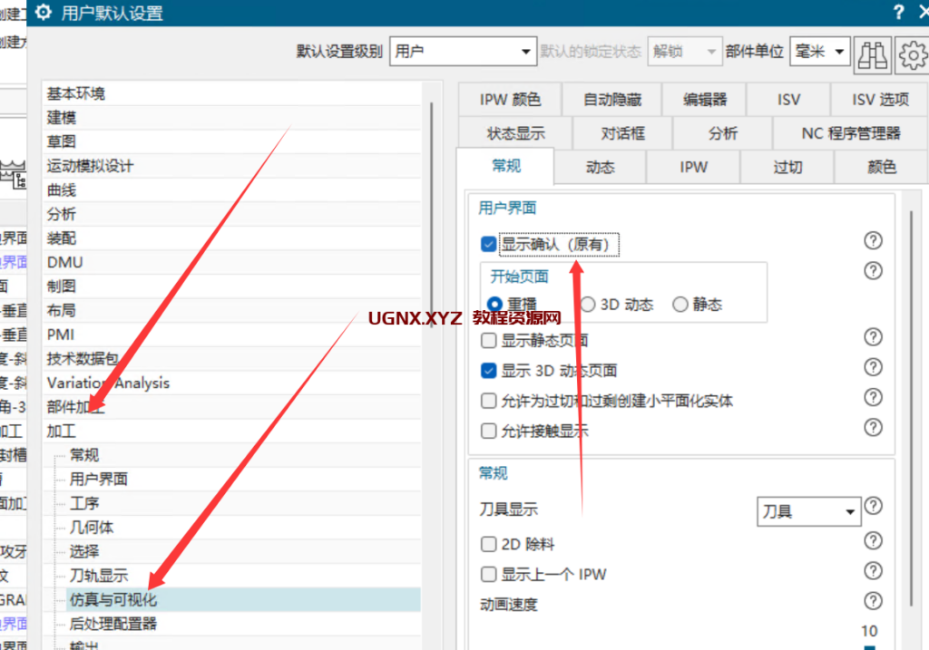The width and height of the screenshot is (929, 650).
Task: Click the help icon beside 显示确认（原有）
Action: click(x=873, y=240)
